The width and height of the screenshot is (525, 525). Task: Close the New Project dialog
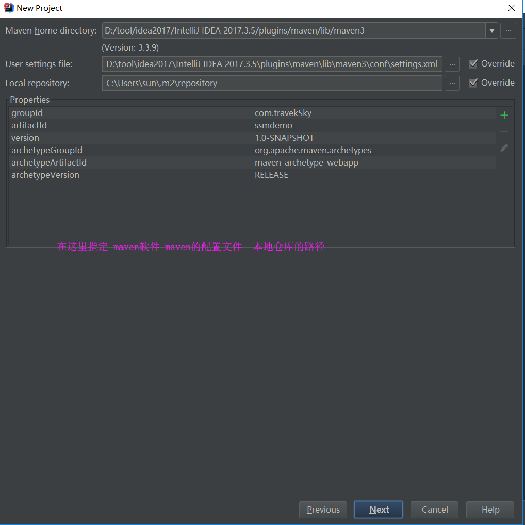tap(511, 8)
